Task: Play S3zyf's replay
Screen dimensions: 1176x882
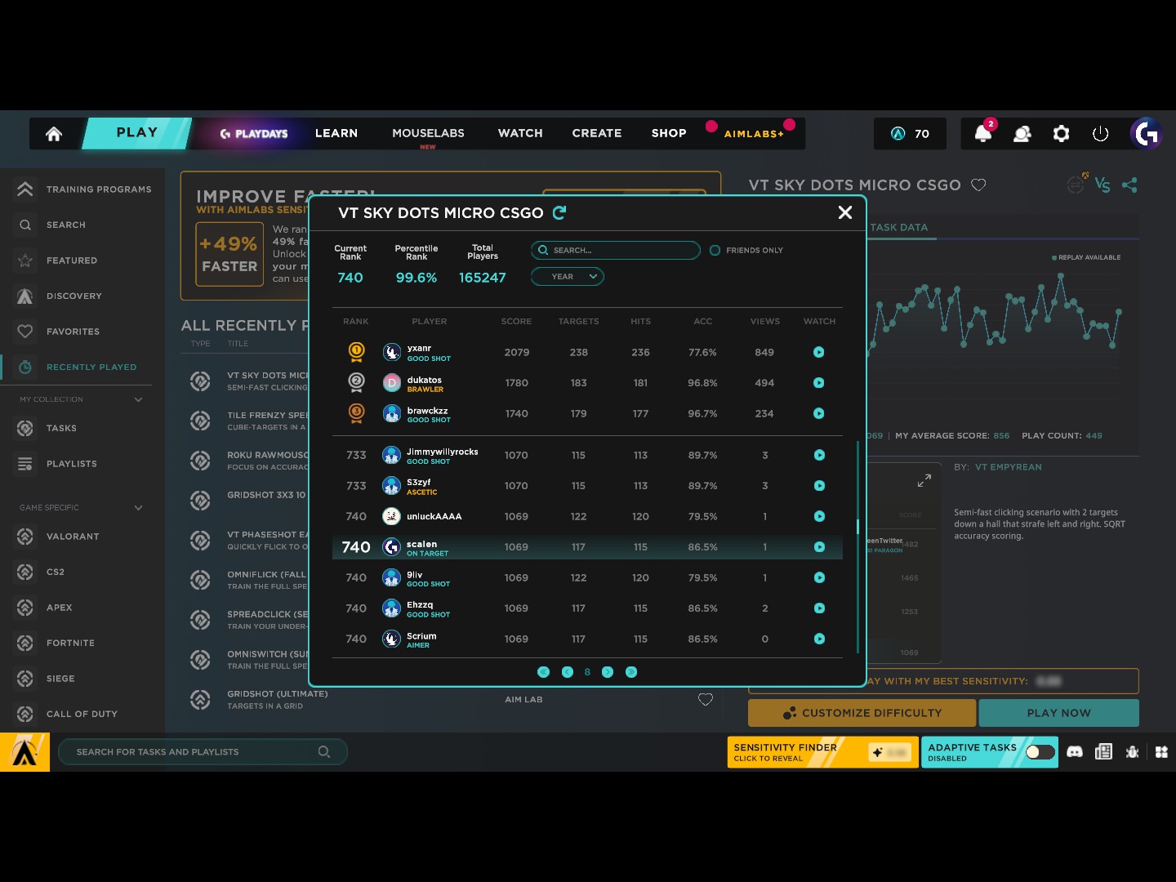Action: tap(819, 486)
